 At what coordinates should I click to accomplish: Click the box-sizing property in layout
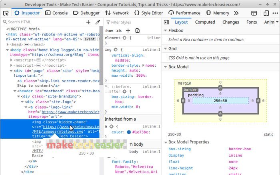(x=180, y=149)
